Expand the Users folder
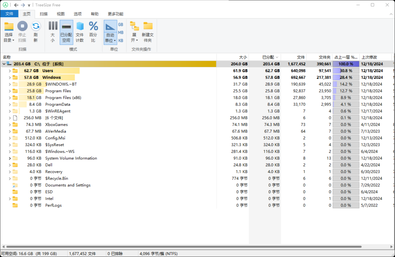 (10, 71)
